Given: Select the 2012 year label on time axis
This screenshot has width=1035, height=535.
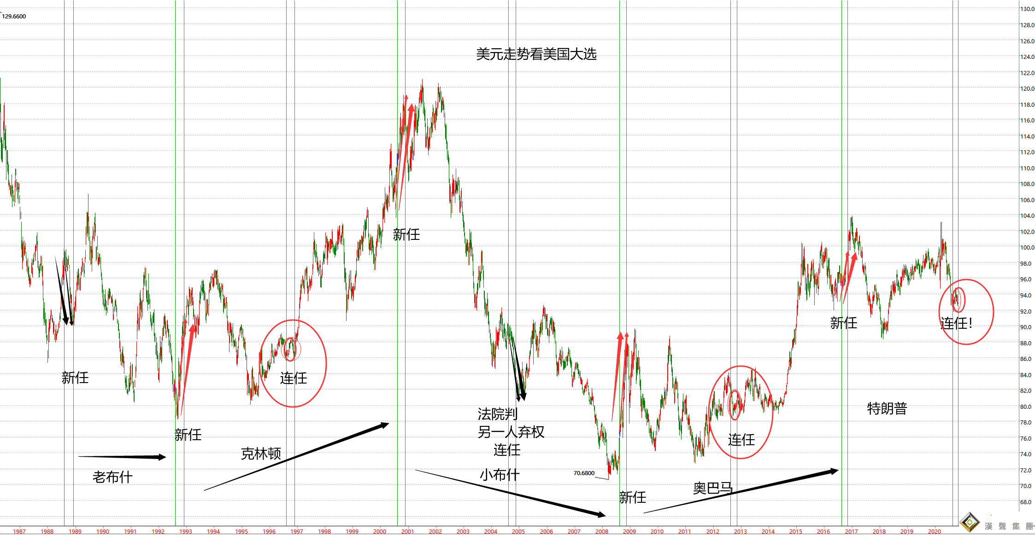Looking at the screenshot, I should pos(713,531).
